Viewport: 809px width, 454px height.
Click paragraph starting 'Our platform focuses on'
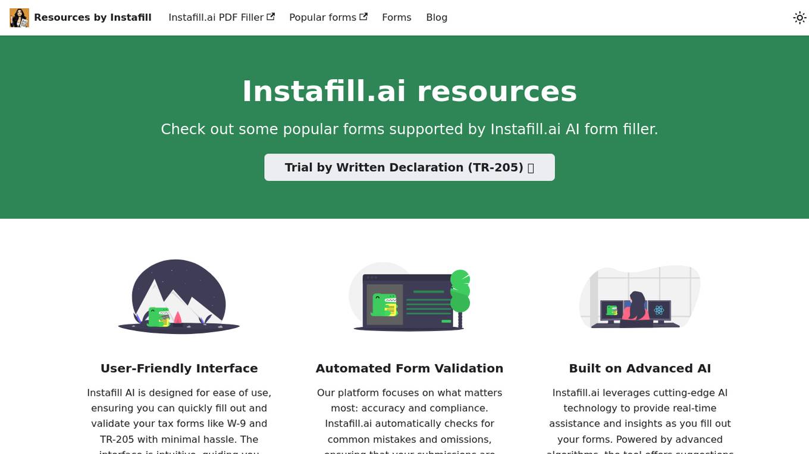point(409,421)
